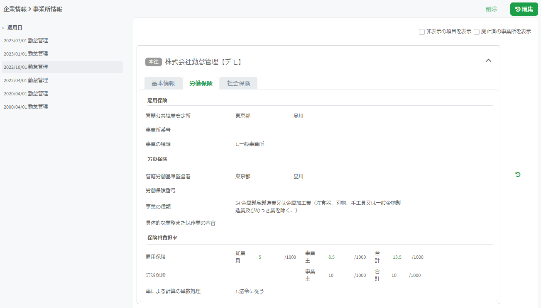Click 品川 in the 管轄公共職業安定所 row
Screen dimensions: 541x308
(x=299, y=116)
